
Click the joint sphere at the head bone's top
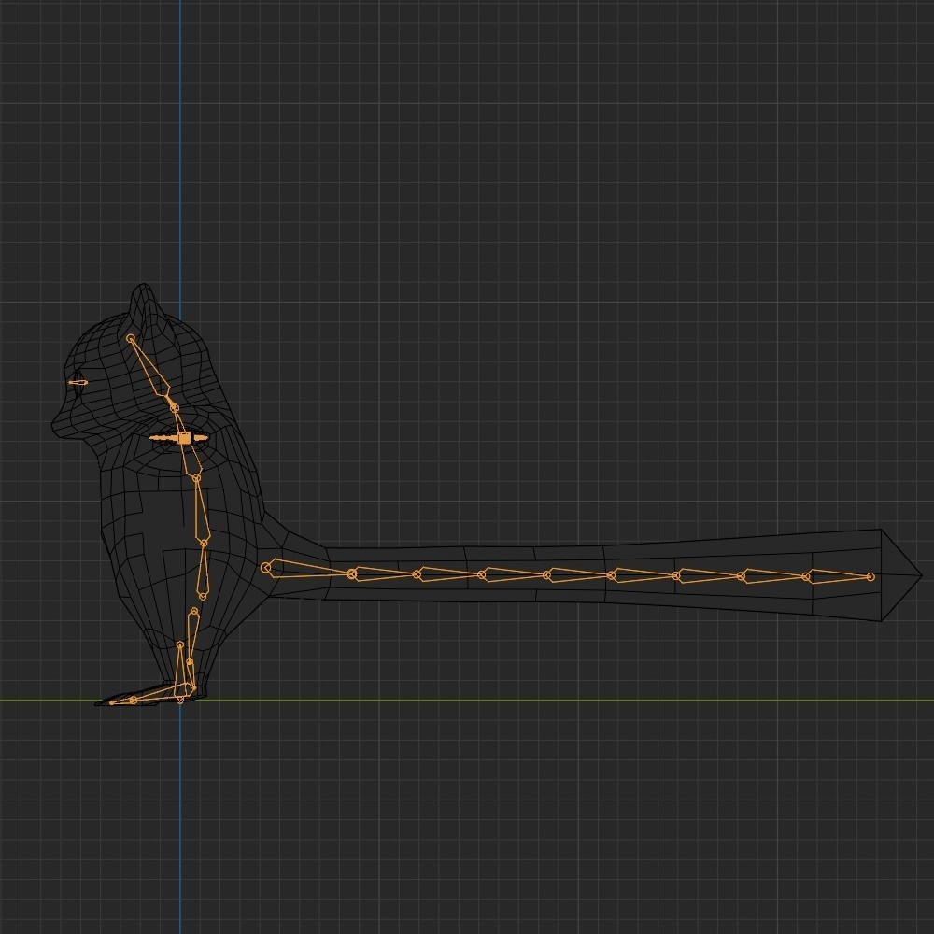(130, 337)
